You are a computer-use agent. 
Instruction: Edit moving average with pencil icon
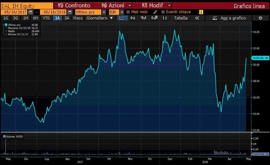(155, 12)
